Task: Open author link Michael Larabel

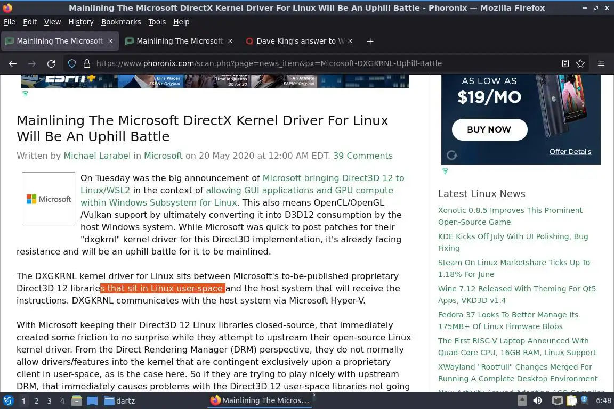Action: [97, 156]
